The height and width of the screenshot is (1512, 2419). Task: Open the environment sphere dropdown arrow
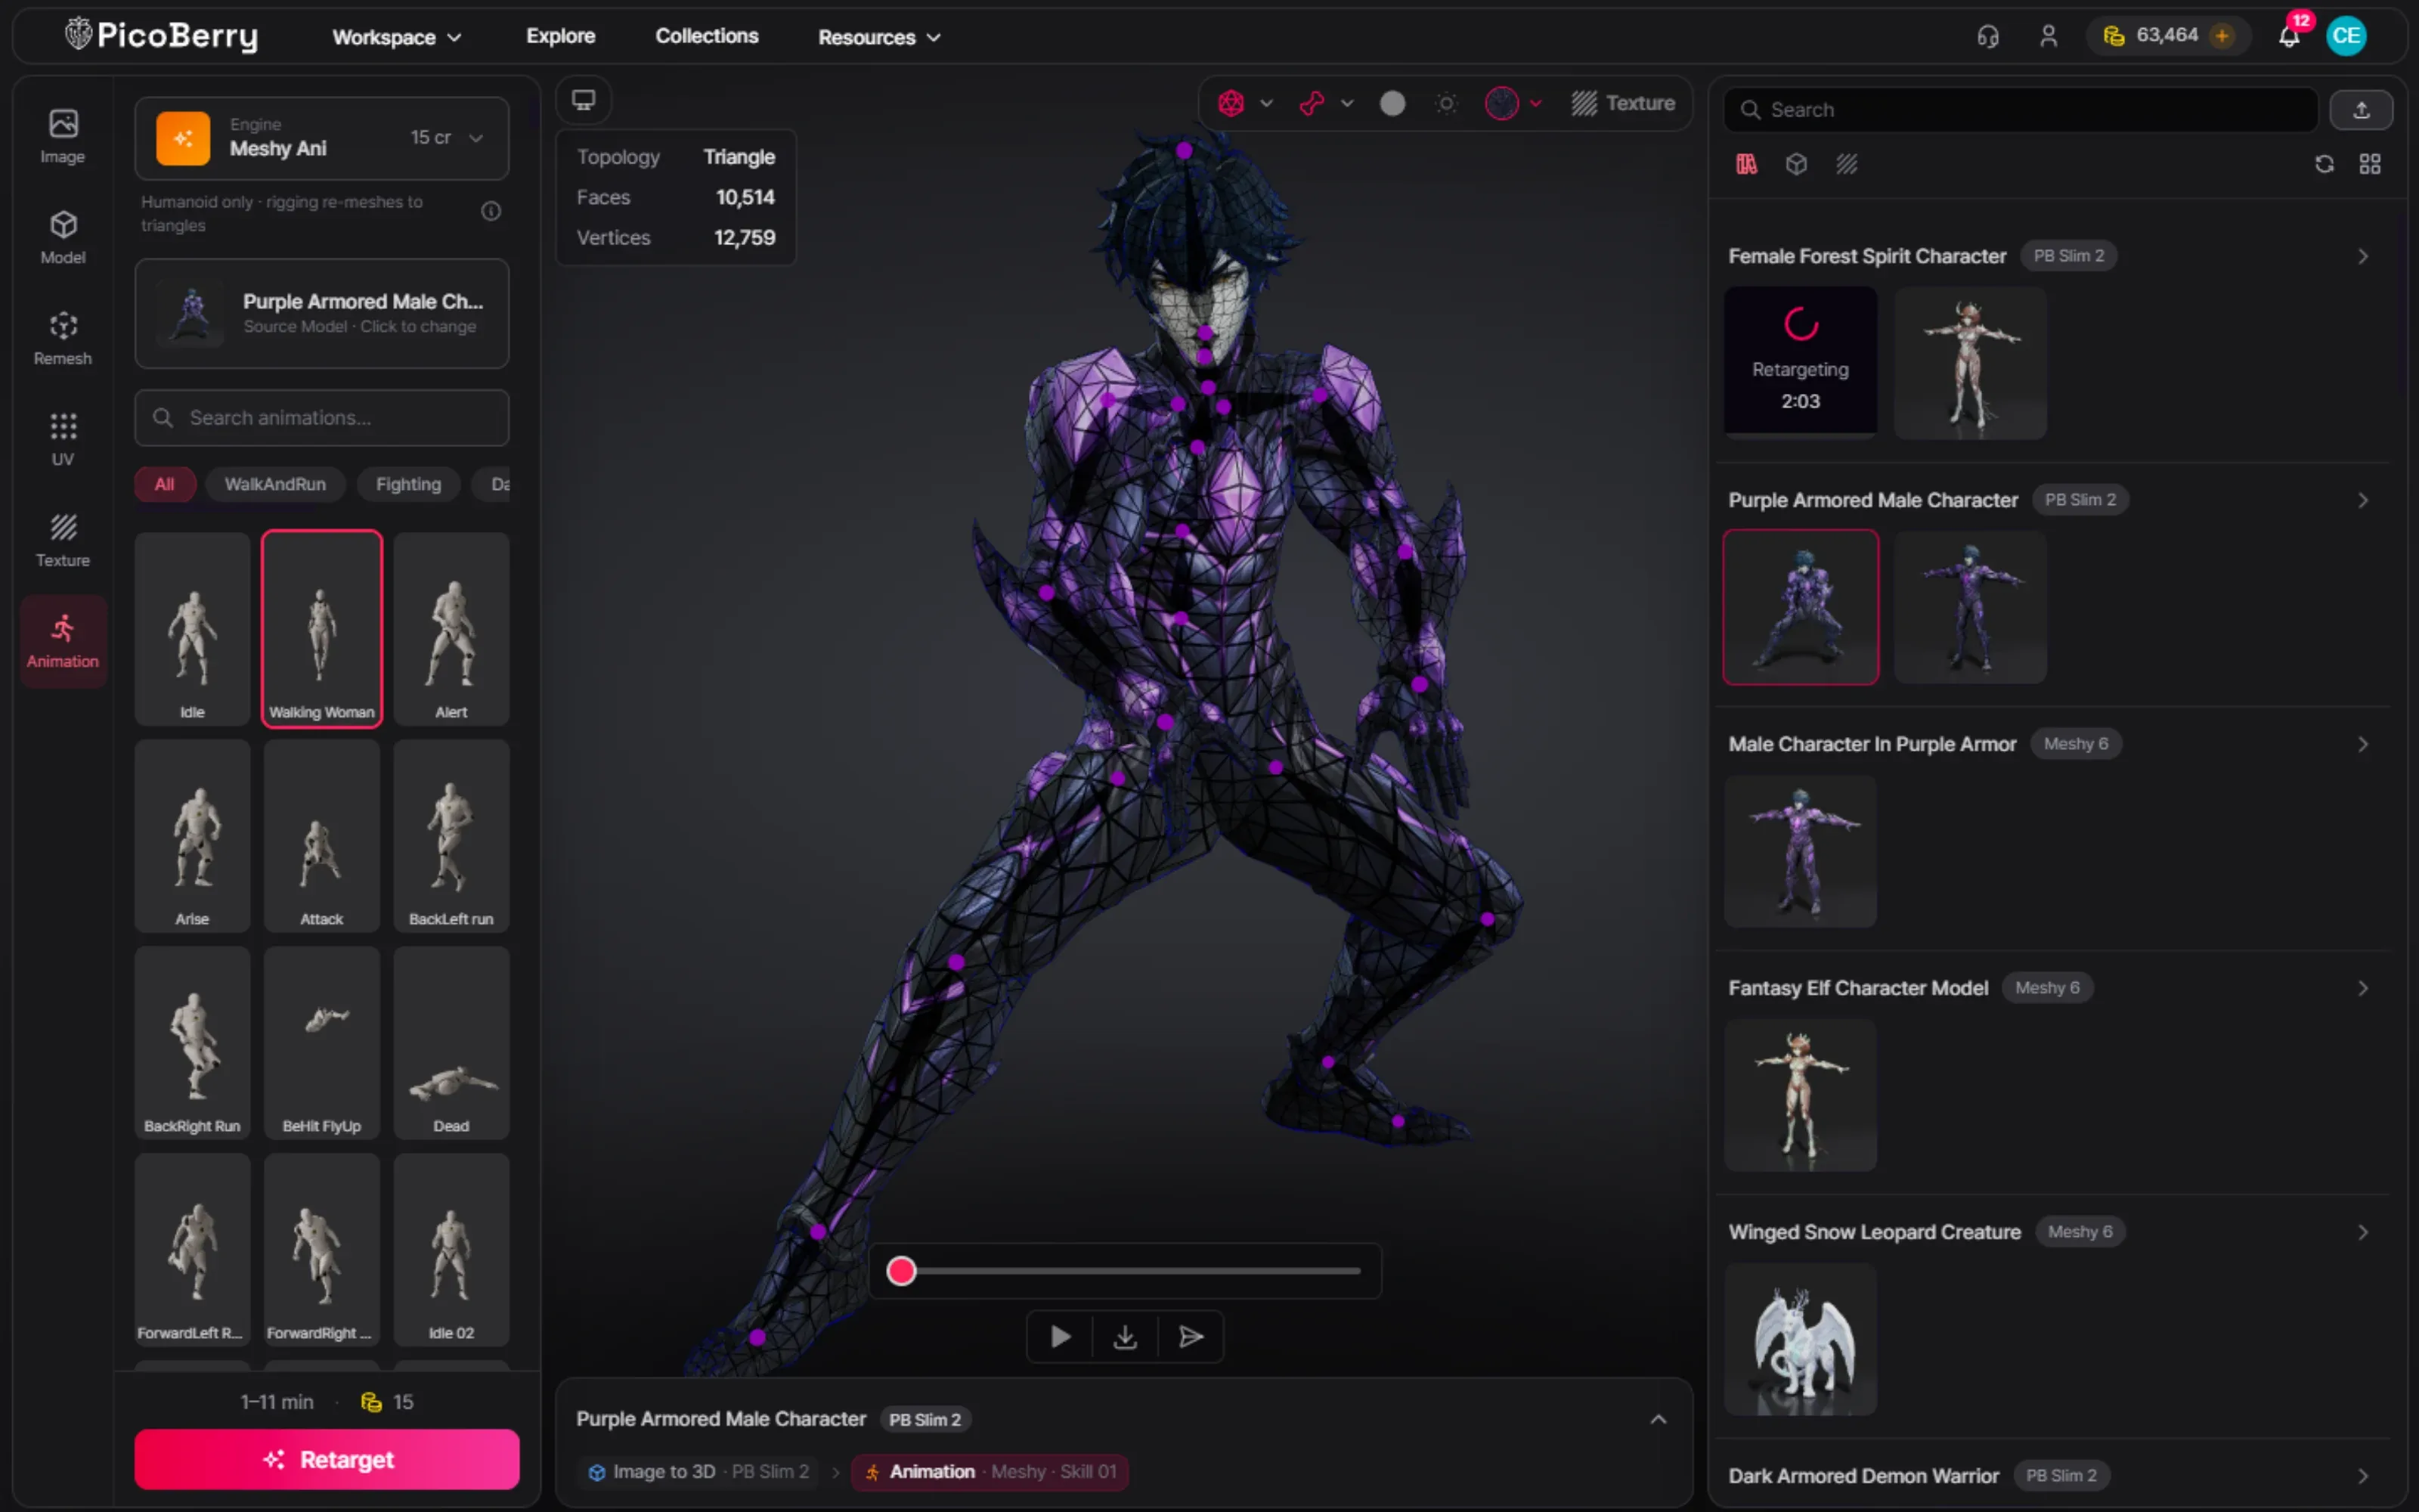[1536, 103]
